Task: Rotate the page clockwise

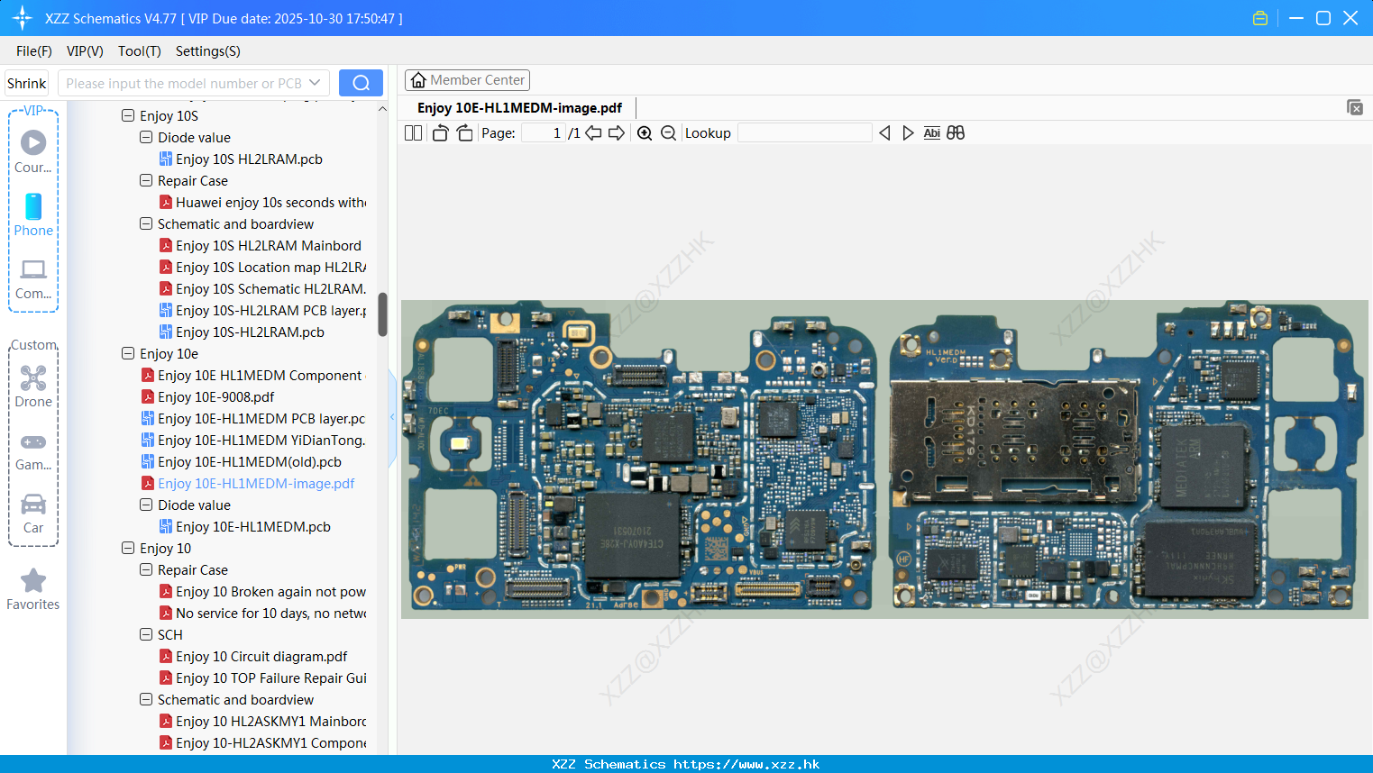Action: [x=464, y=133]
